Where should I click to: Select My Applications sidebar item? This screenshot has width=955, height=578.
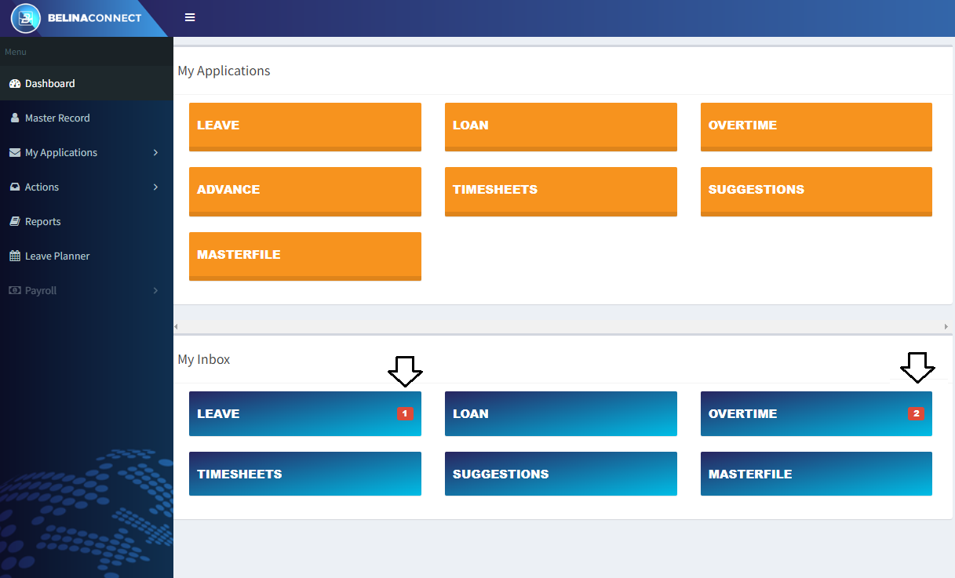point(86,152)
